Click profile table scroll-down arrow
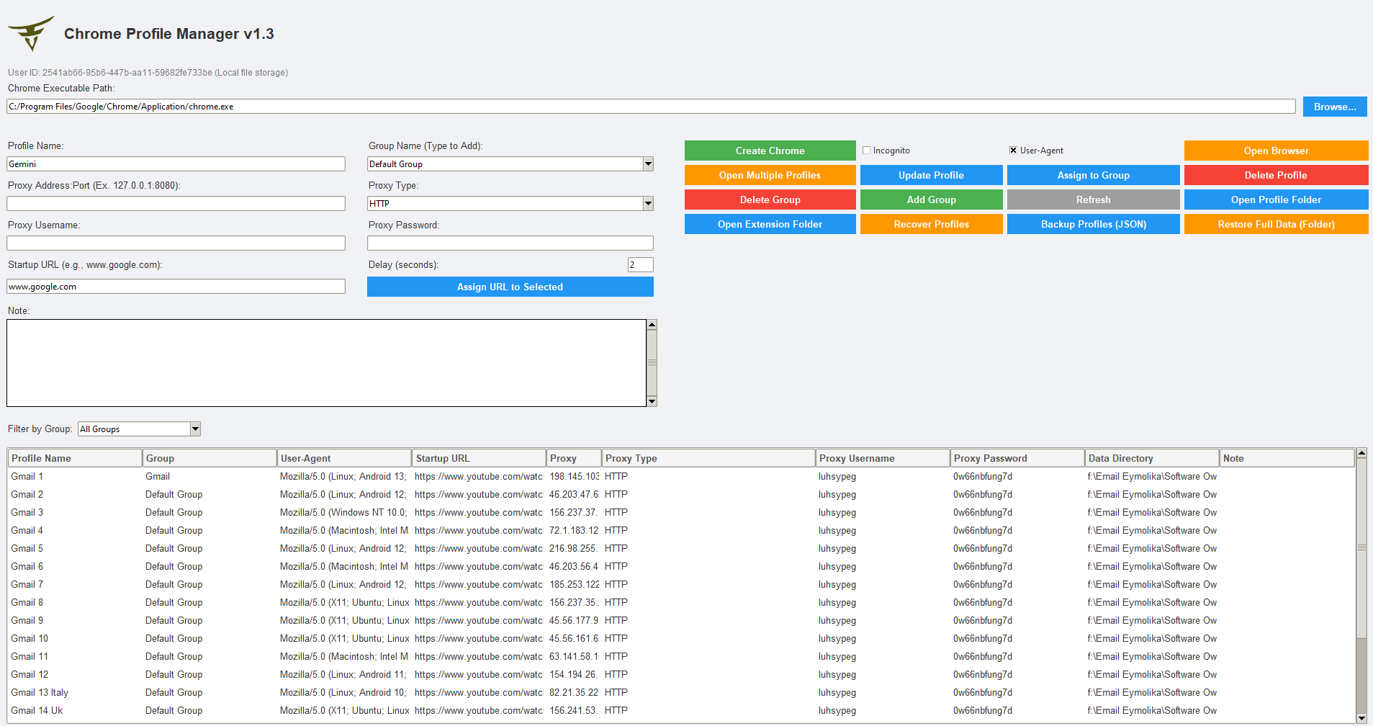The width and height of the screenshot is (1373, 726). pos(1361,717)
